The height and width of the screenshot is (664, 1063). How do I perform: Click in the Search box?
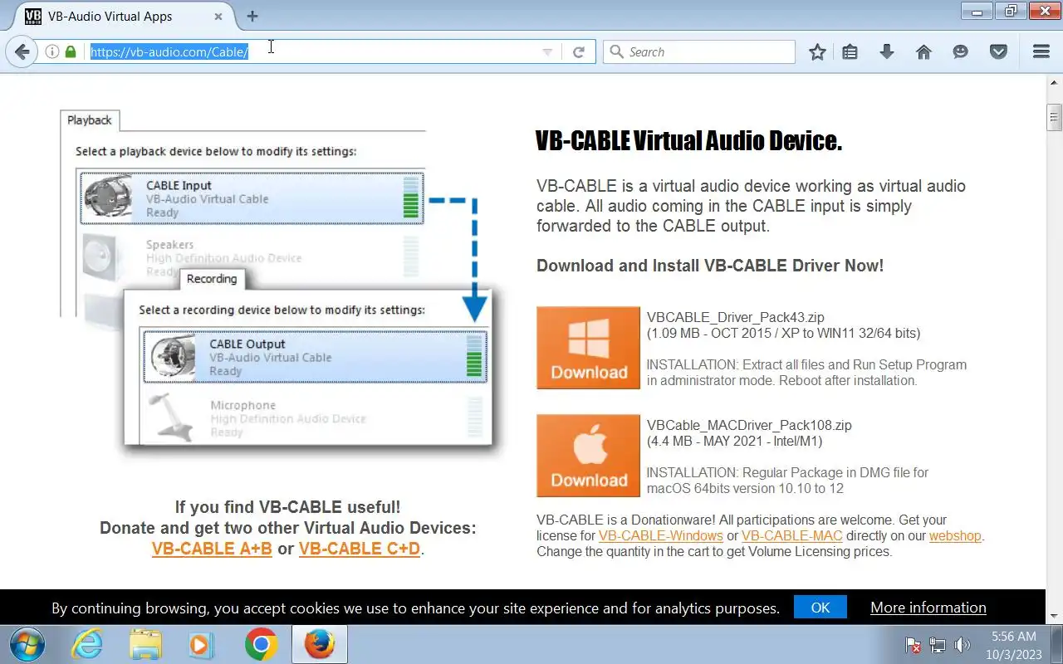click(x=699, y=51)
